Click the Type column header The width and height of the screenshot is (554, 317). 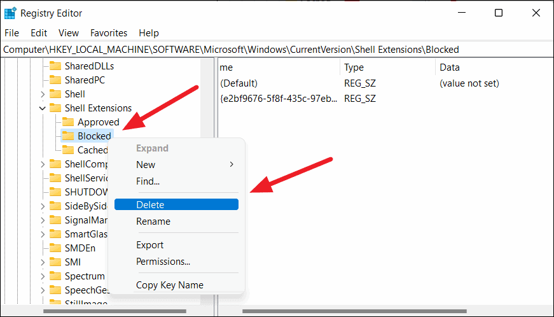[388, 67]
